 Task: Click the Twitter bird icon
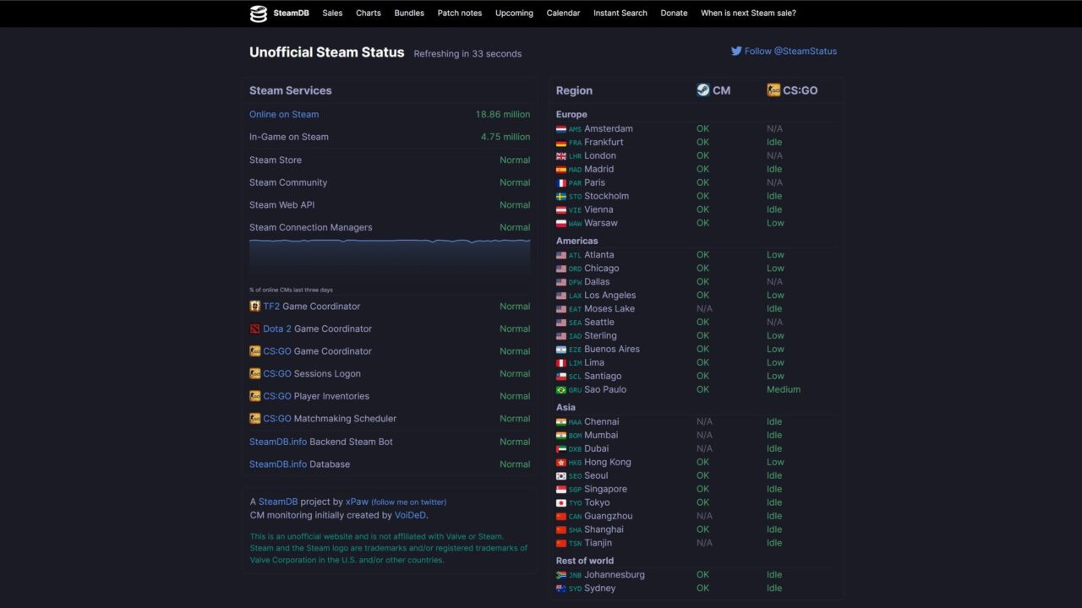(x=736, y=51)
